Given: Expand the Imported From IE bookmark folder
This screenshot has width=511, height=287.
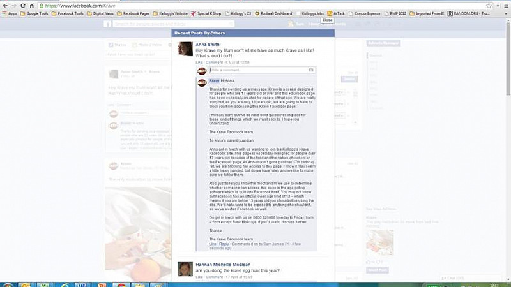Looking at the screenshot, I should (427, 13).
